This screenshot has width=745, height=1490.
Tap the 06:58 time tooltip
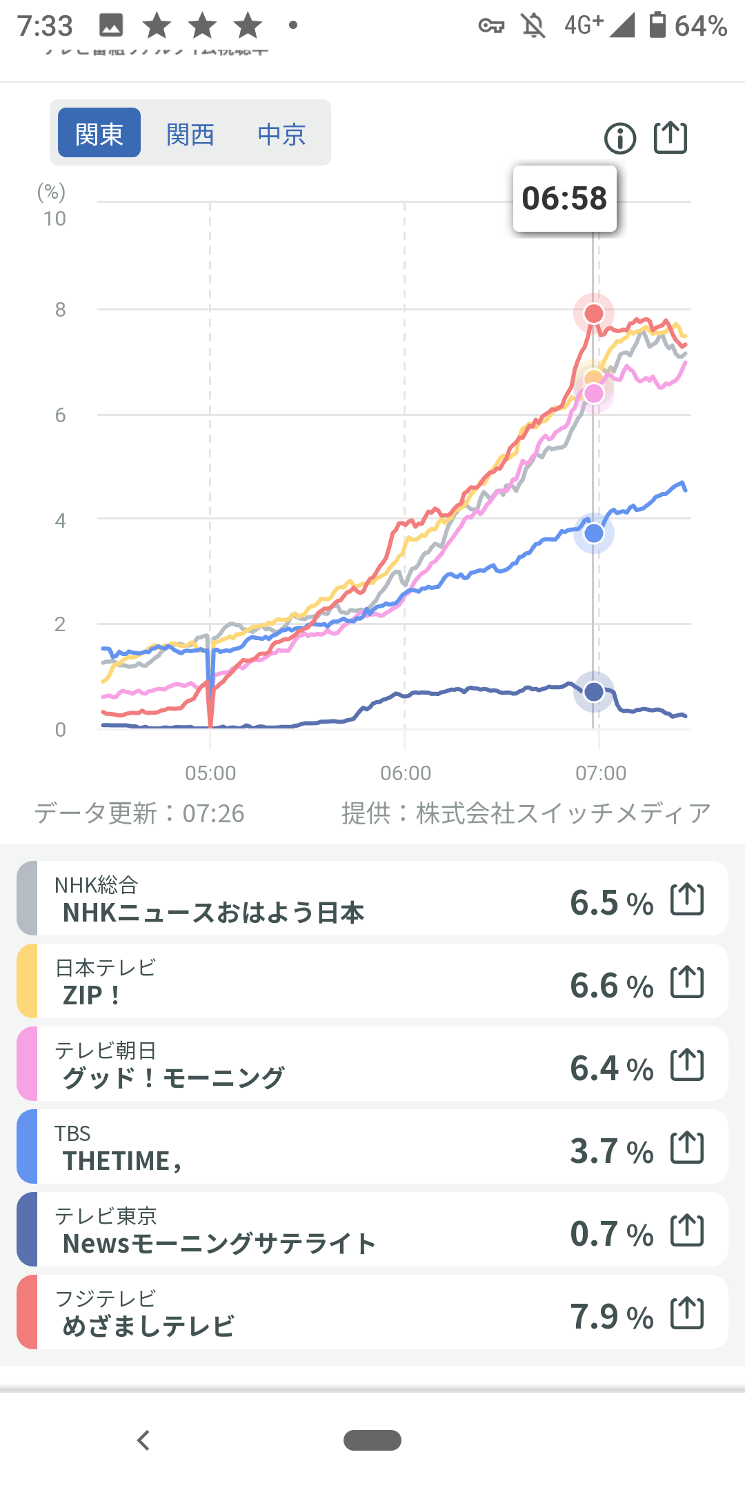point(564,199)
